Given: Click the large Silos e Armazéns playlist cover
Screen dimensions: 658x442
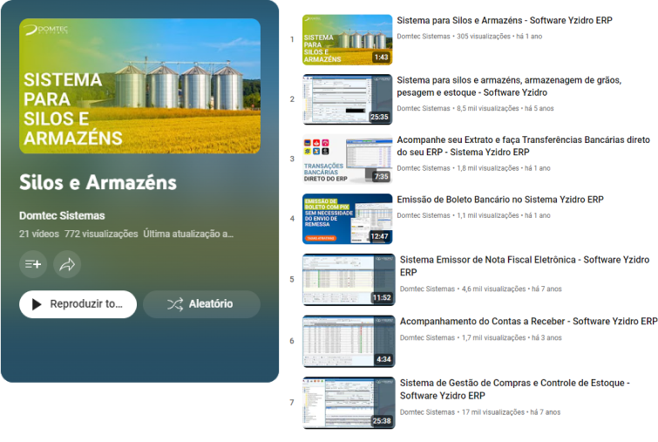Looking at the screenshot, I should coord(139,86).
